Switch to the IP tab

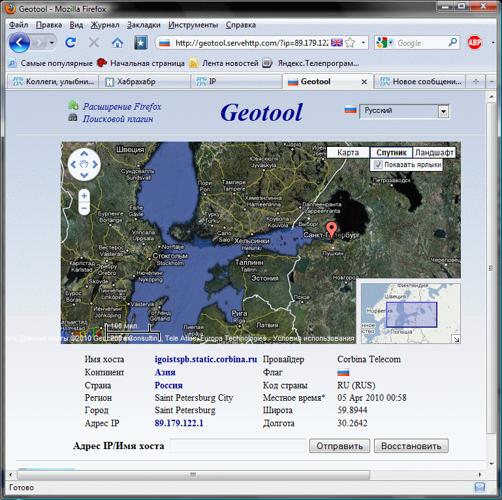[236, 82]
